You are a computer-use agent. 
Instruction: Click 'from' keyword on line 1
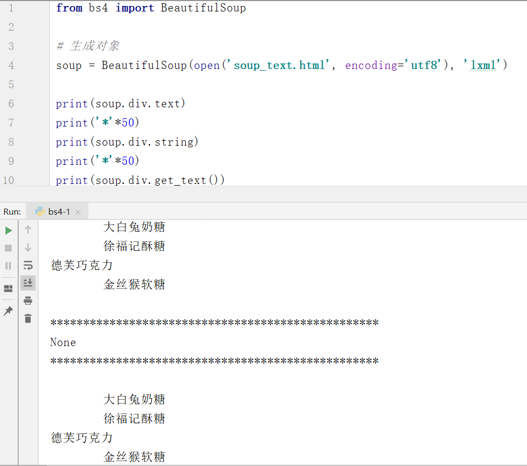[69, 8]
